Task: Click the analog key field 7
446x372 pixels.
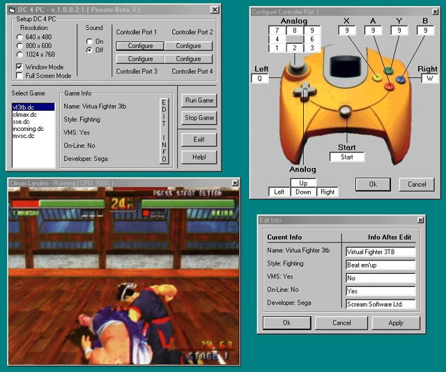Action: (x=277, y=31)
